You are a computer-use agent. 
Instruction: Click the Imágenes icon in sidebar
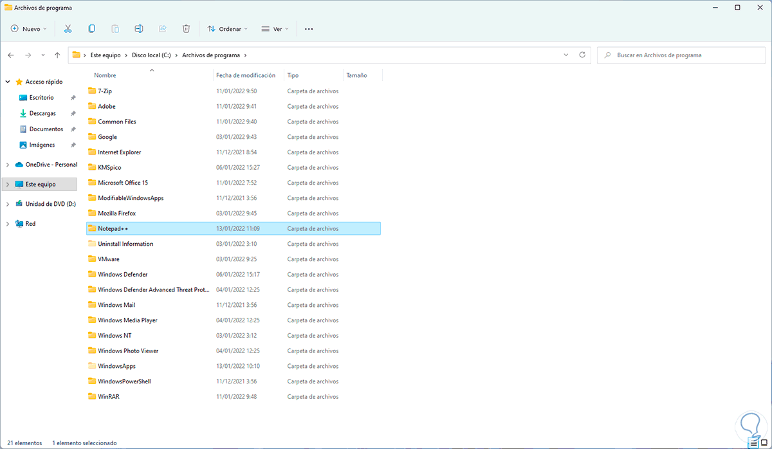pyautogui.click(x=23, y=145)
